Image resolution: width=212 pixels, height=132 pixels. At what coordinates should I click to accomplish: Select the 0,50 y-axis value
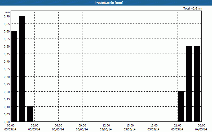[7, 46]
